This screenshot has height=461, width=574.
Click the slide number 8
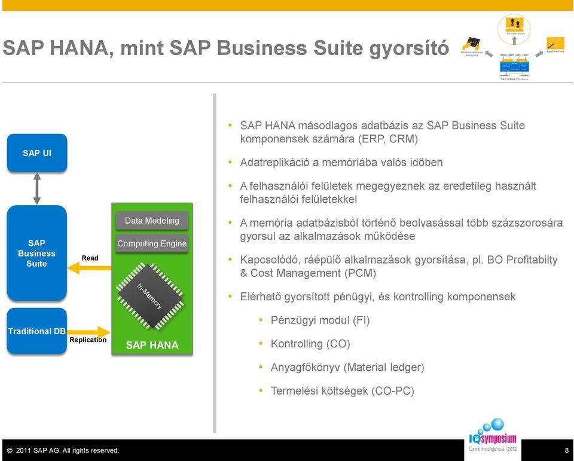coord(567,450)
